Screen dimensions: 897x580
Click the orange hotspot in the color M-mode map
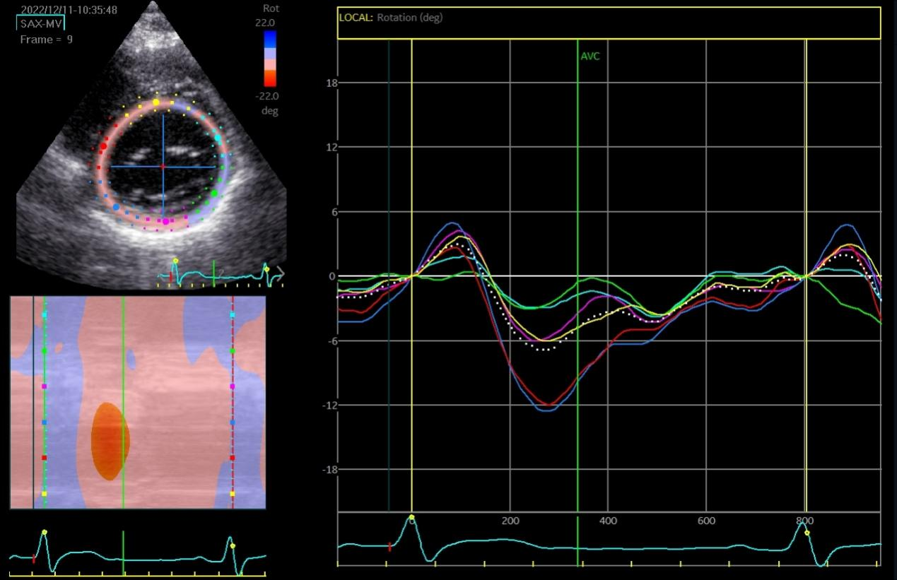pyautogui.click(x=110, y=442)
